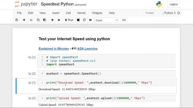193x108 pixels.
Task: Click the Python 3 kernel name
Action: point(170,13)
